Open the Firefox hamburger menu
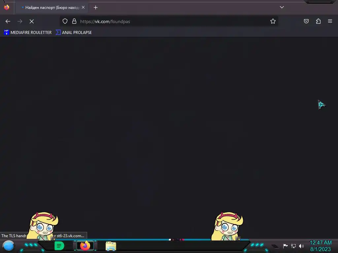338x253 pixels. click(330, 21)
